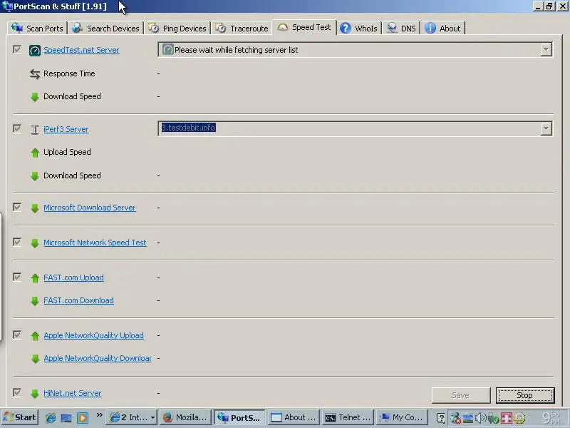Click the Start menu button
This screenshot has width=570, height=428.
(x=20, y=417)
